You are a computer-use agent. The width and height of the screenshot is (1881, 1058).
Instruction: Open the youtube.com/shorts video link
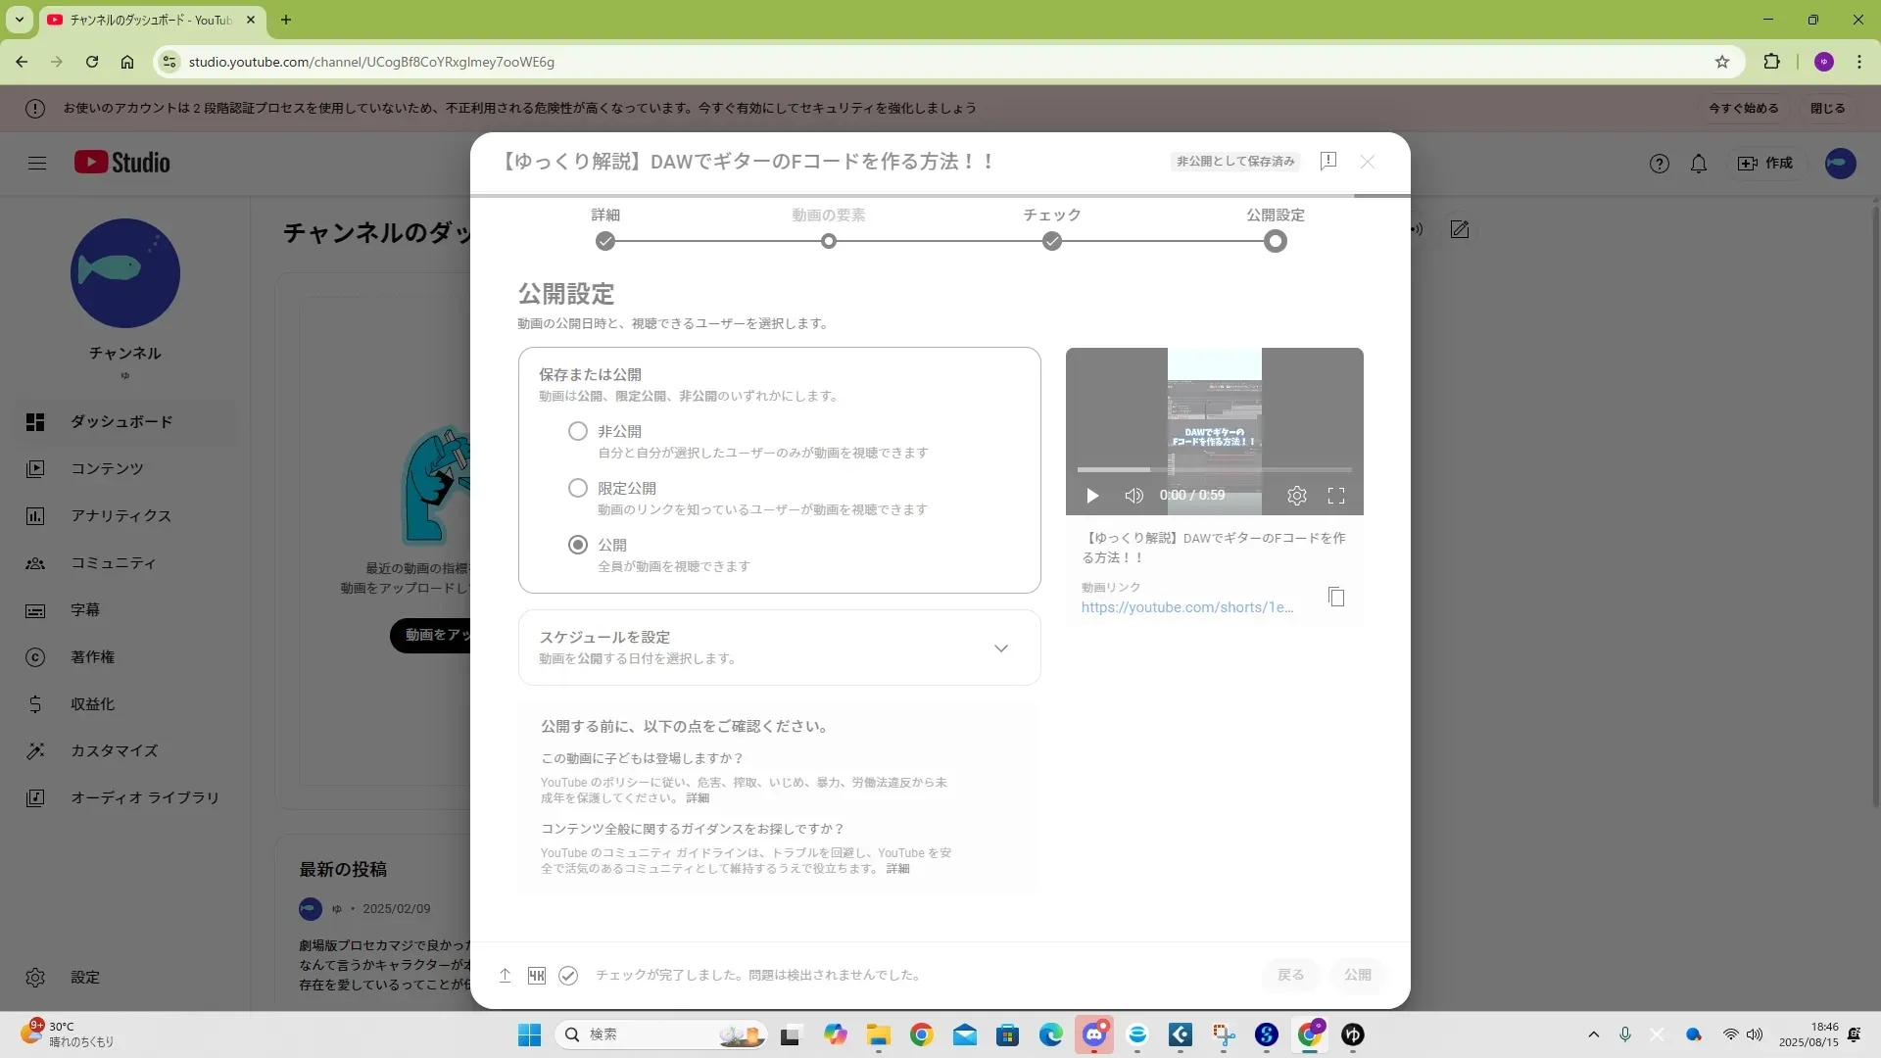[x=1186, y=607]
